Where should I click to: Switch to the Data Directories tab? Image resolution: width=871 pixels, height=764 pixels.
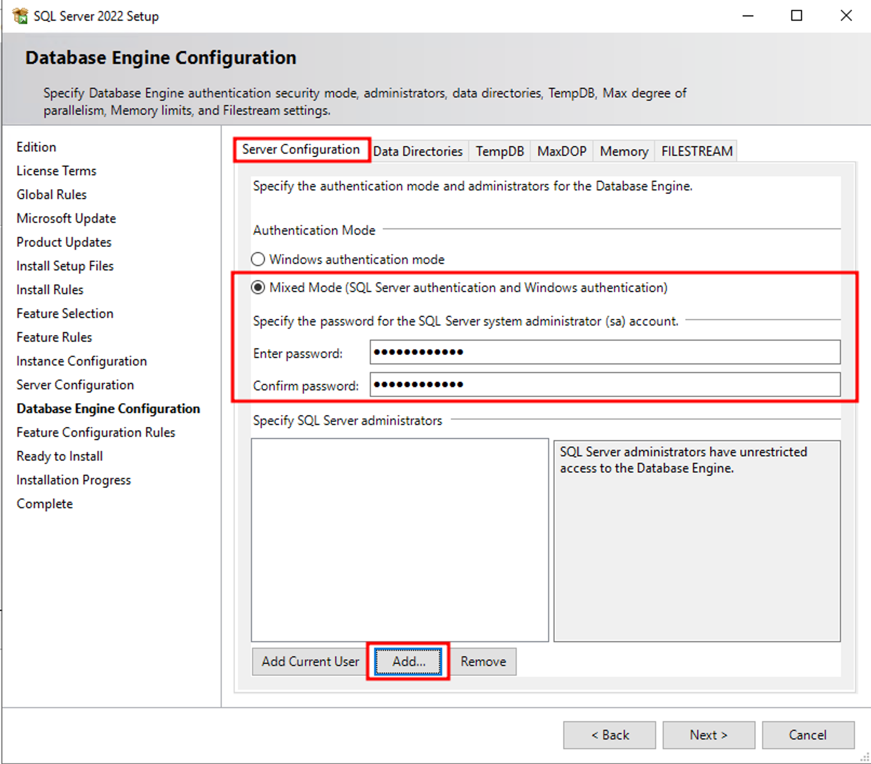(418, 151)
